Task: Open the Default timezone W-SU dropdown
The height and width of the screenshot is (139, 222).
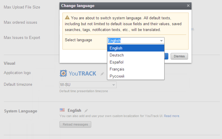Action: (88, 85)
